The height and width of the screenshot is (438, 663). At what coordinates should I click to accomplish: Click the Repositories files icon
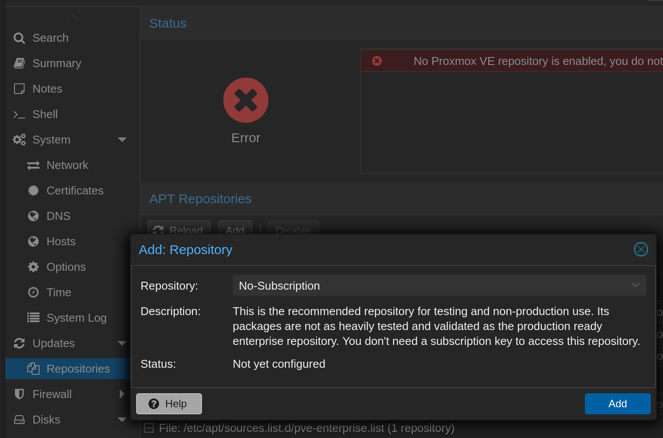pyautogui.click(x=33, y=369)
